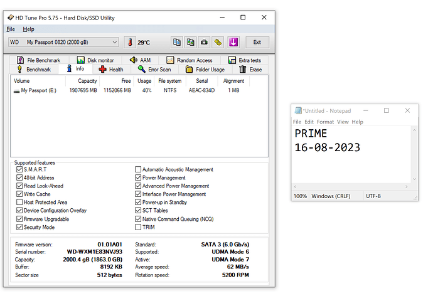Check the Host Protected Area checkbox
Viewport: 433px width, 301px height.
(19, 202)
